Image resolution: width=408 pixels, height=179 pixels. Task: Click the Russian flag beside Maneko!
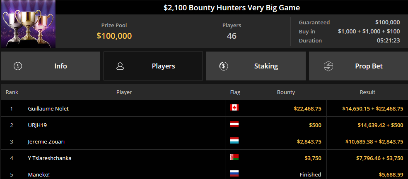click(x=234, y=174)
